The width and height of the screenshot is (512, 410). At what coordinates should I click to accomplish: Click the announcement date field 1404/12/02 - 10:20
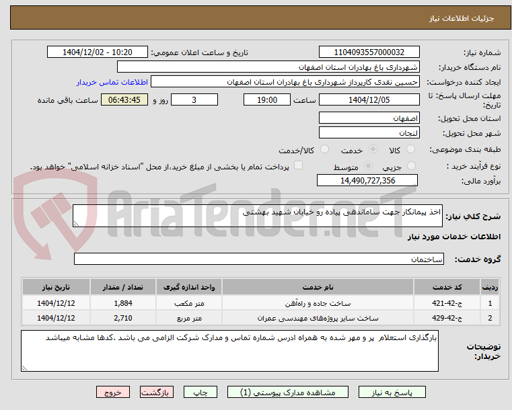(98, 52)
